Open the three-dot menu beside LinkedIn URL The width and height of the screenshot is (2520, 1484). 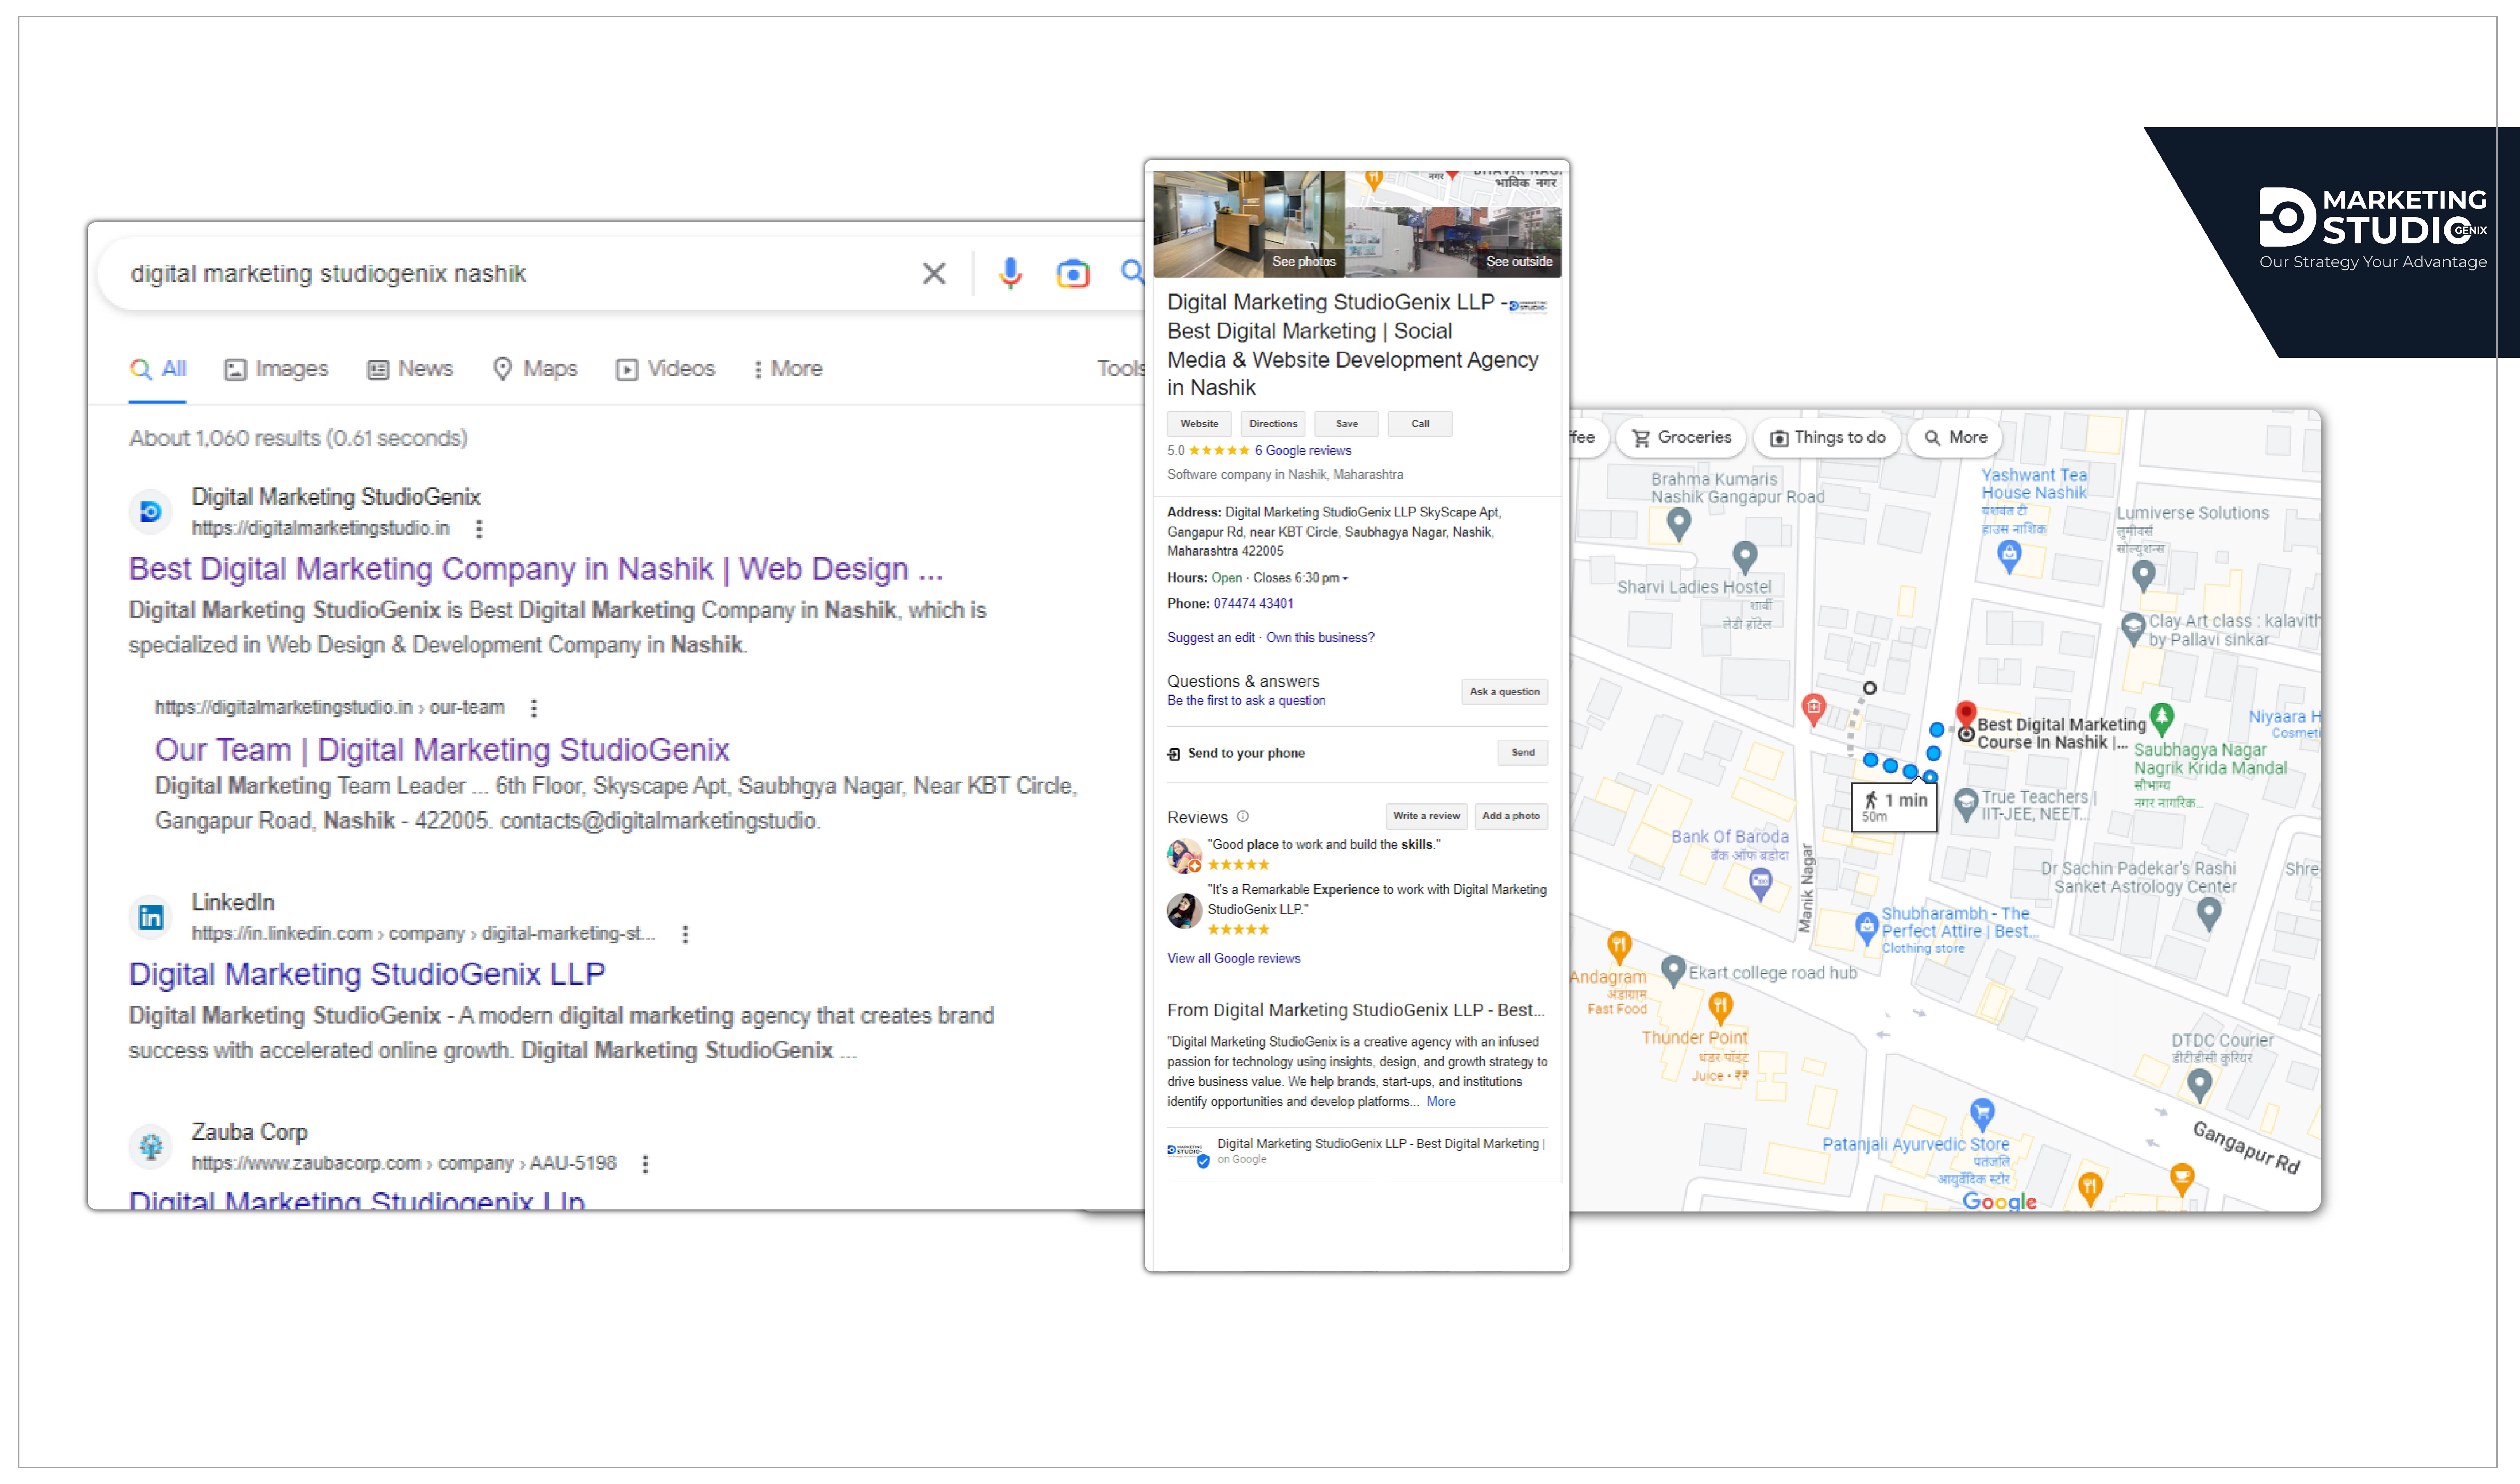pyautogui.click(x=685, y=934)
